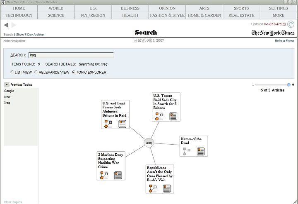
Task: Open the MORE sections menu
Action: tap(278, 15)
